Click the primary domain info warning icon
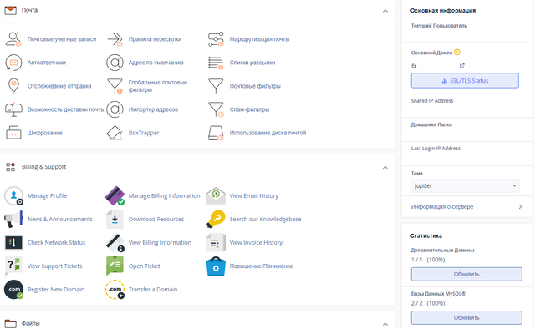535x329 pixels. (x=457, y=52)
